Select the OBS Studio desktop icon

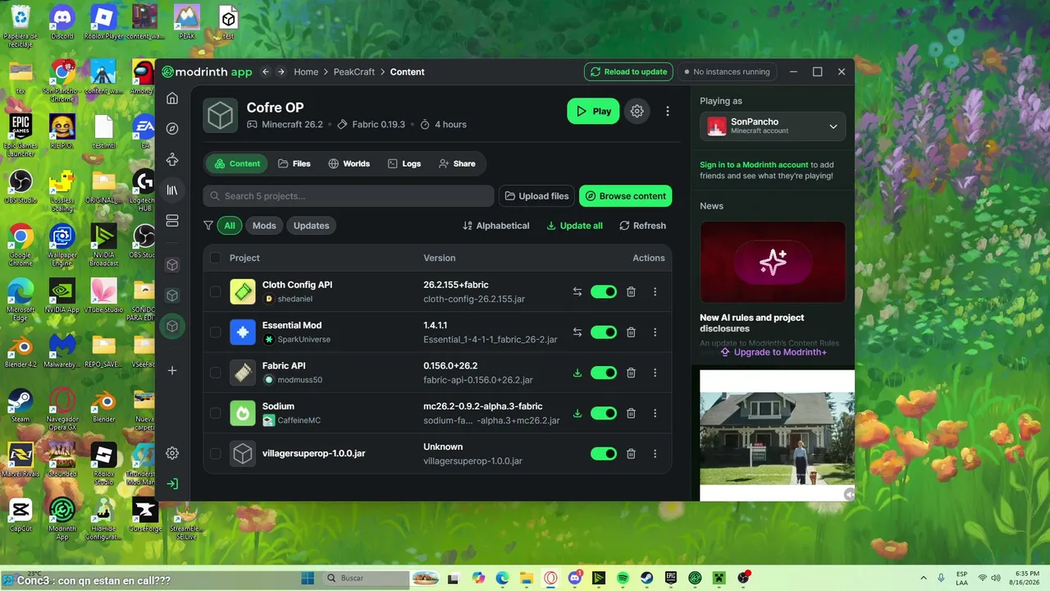tap(21, 186)
